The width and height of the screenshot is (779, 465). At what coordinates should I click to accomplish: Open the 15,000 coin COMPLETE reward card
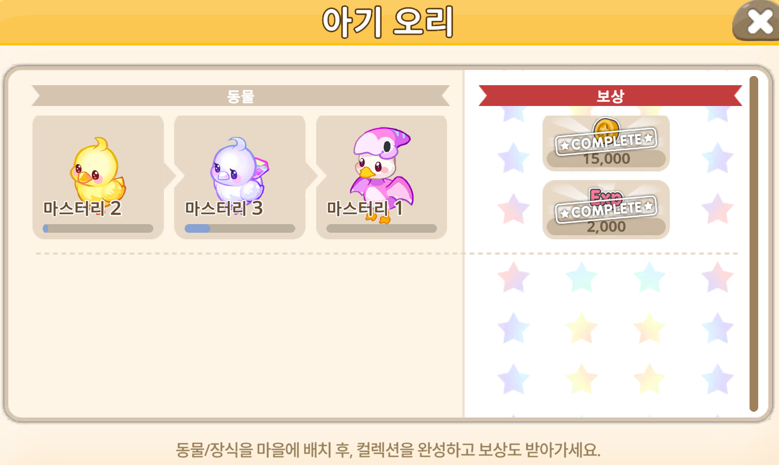(x=606, y=143)
